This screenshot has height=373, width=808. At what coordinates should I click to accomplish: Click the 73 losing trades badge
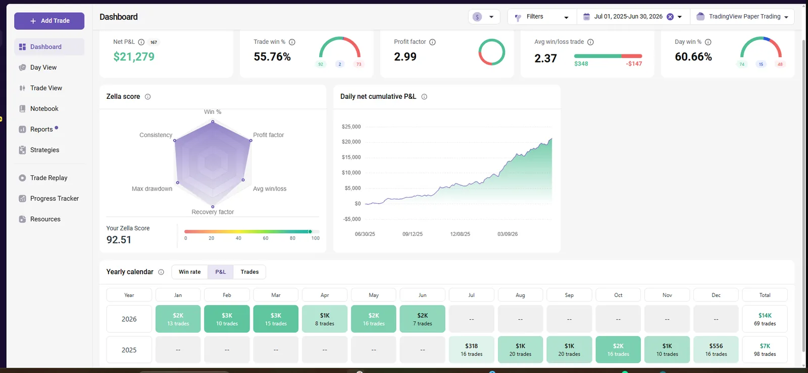359,65
